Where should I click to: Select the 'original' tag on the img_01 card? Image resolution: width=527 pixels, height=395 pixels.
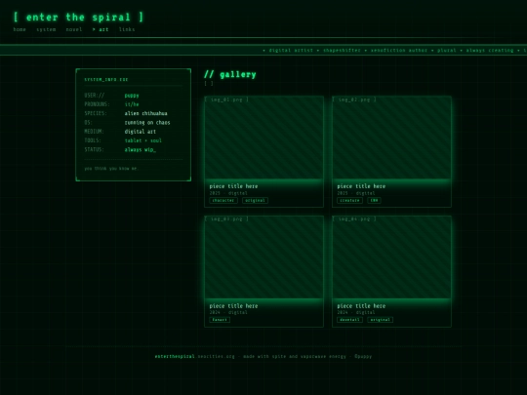click(x=255, y=201)
